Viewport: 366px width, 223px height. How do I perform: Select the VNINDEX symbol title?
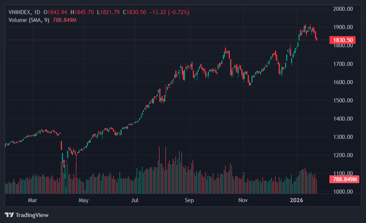20,12
